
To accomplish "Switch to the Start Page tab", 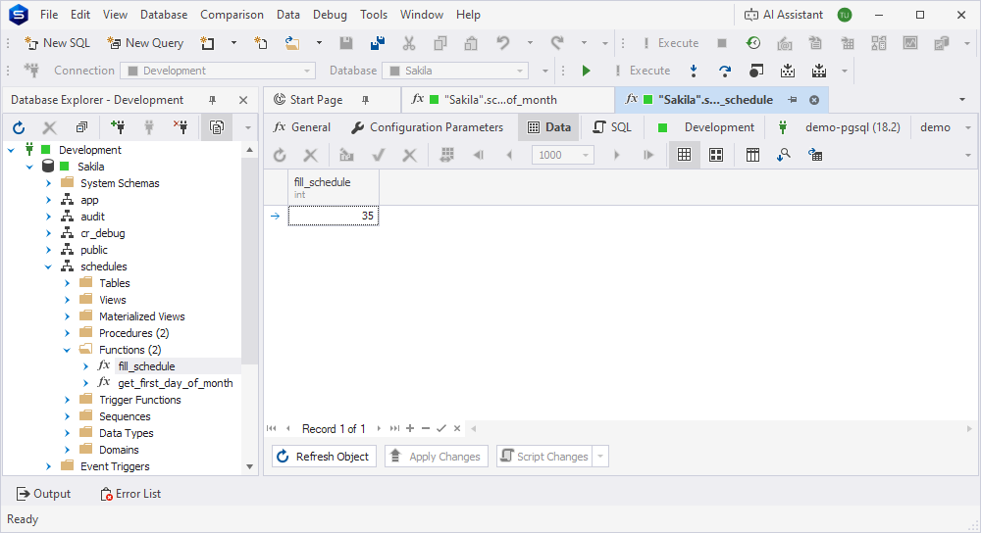I will [x=316, y=100].
